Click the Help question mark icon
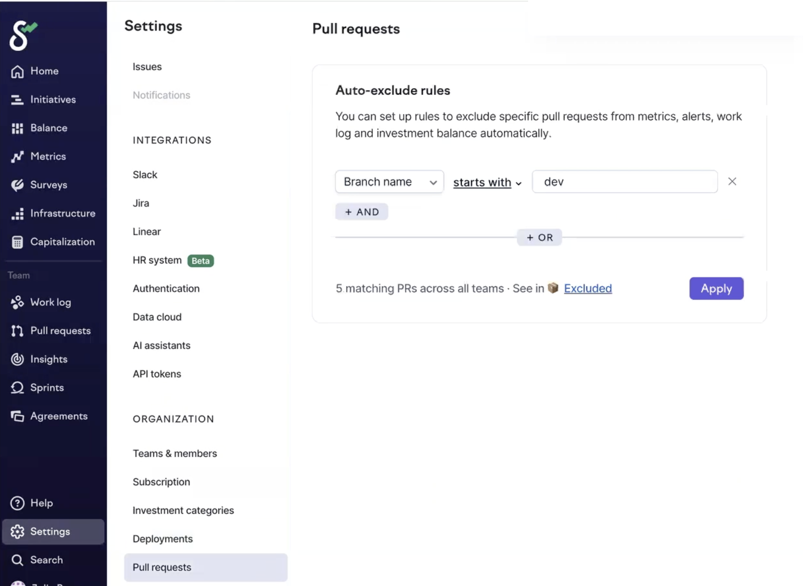 point(17,503)
